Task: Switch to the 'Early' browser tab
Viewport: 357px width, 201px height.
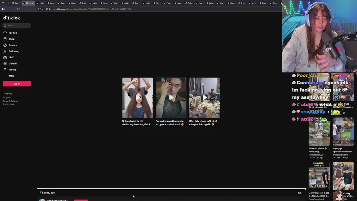Action: coord(210,3)
